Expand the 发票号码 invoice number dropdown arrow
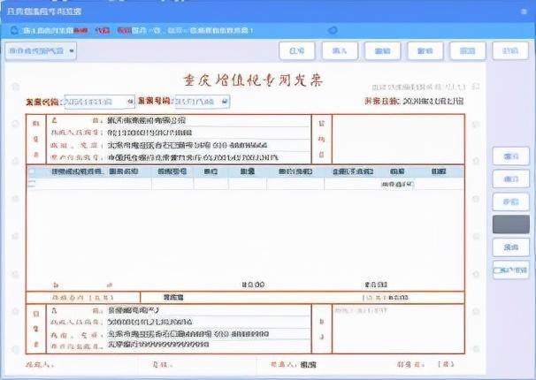Viewport: 536px width, 380px height. pyautogui.click(x=225, y=102)
